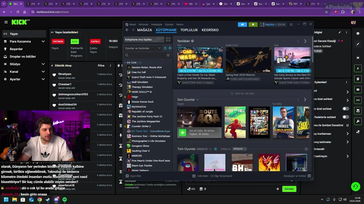Open the Son Oyunlar shelf dropdown
The image size is (364, 204).
(197, 100)
